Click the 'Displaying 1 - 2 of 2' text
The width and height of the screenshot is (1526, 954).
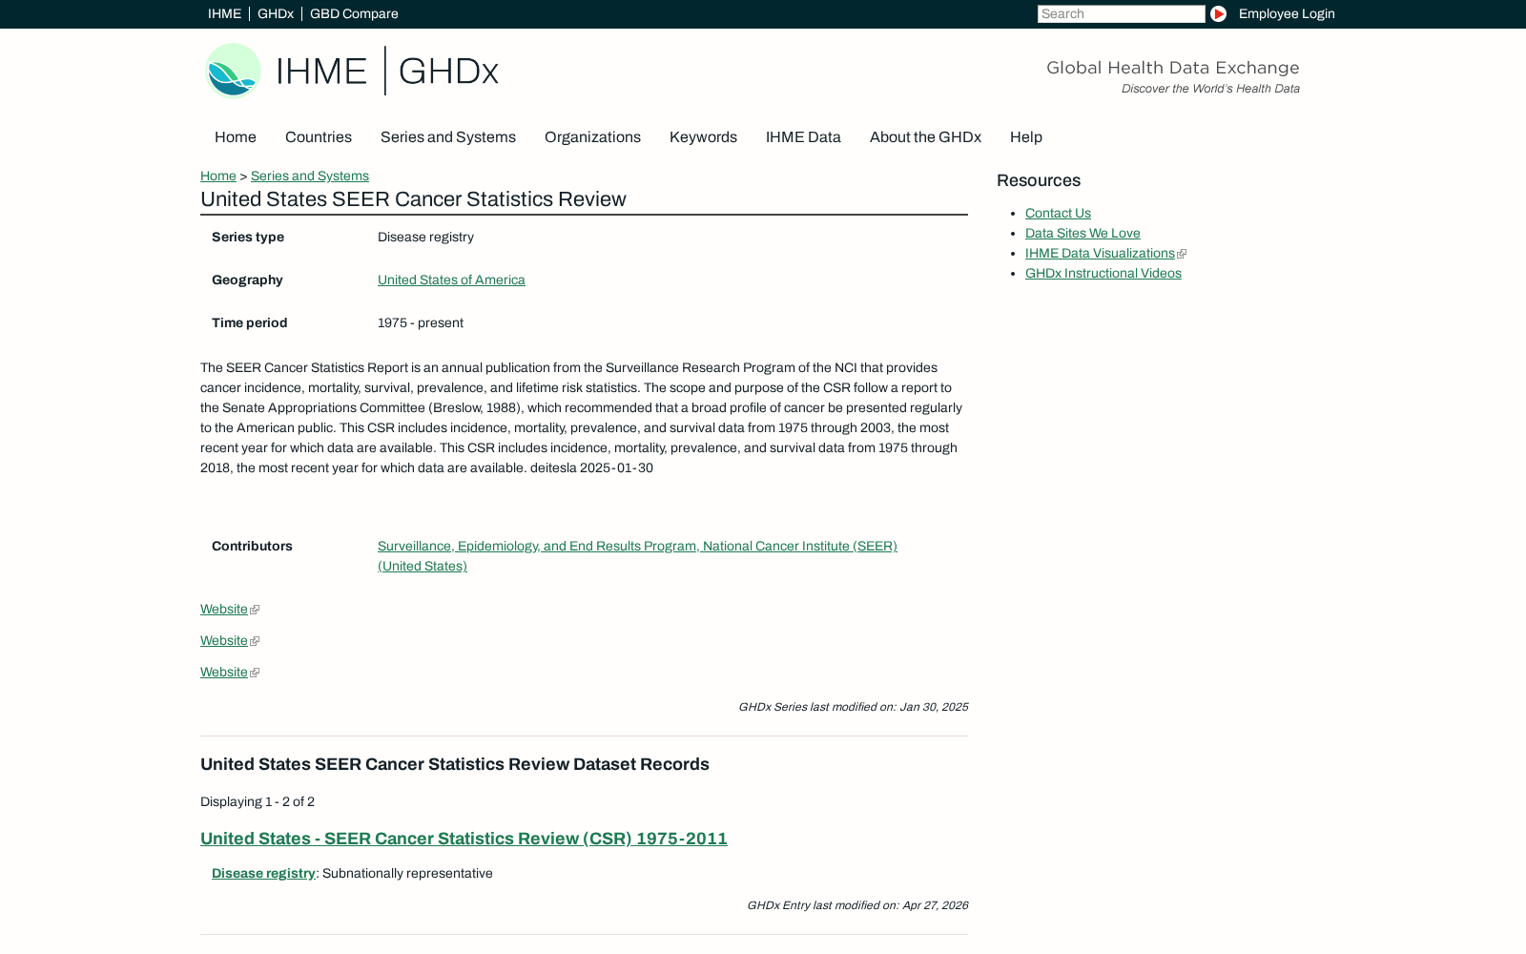pos(258,801)
